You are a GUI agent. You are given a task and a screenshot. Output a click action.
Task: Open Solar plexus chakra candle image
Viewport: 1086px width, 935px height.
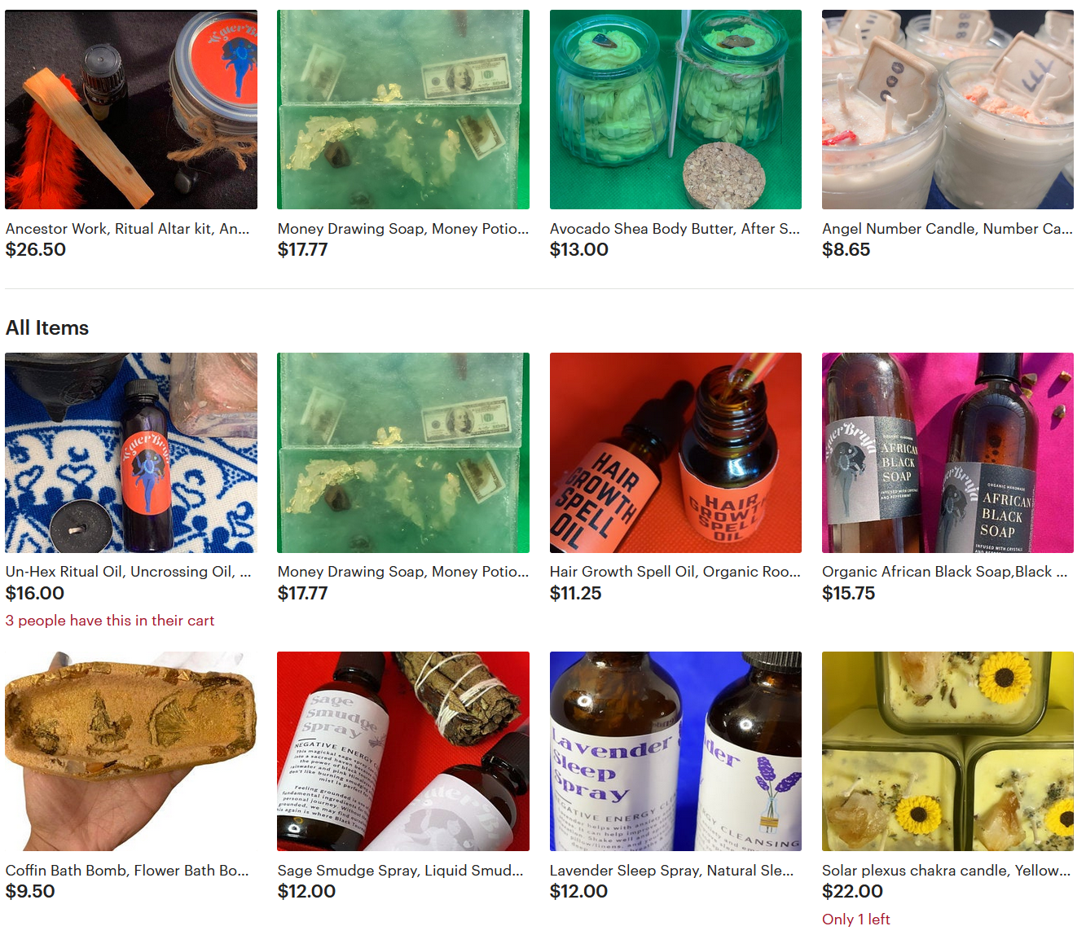click(x=948, y=751)
